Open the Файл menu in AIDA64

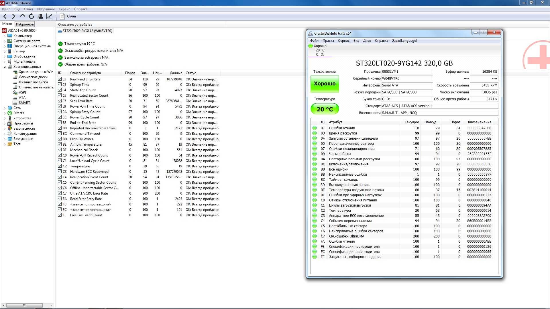[6, 9]
